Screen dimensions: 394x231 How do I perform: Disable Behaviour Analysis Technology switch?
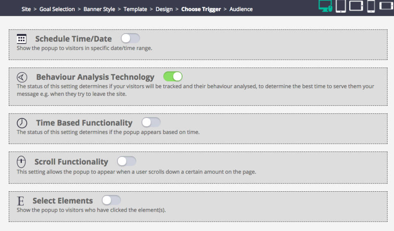point(173,77)
